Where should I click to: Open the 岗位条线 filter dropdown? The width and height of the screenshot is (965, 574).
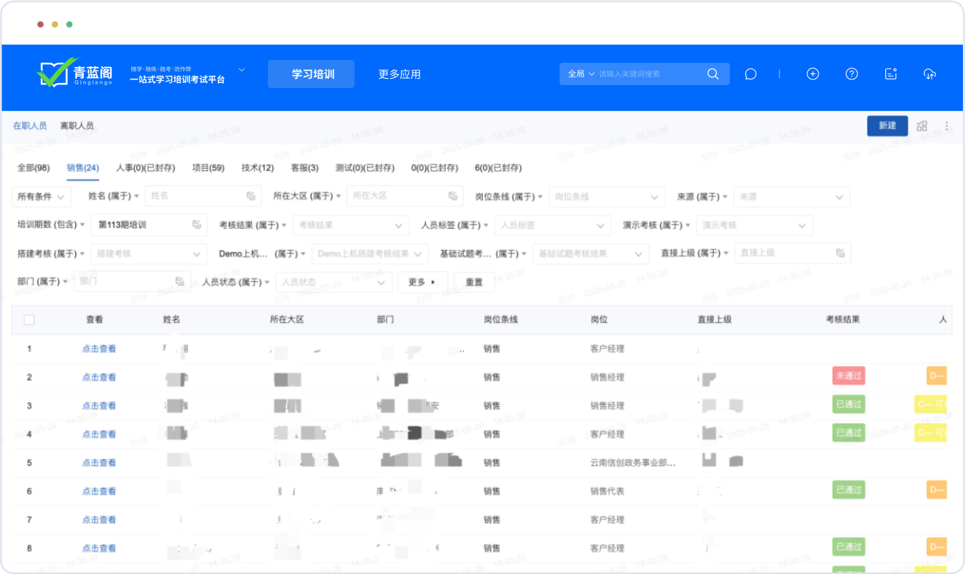coord(606,197)
